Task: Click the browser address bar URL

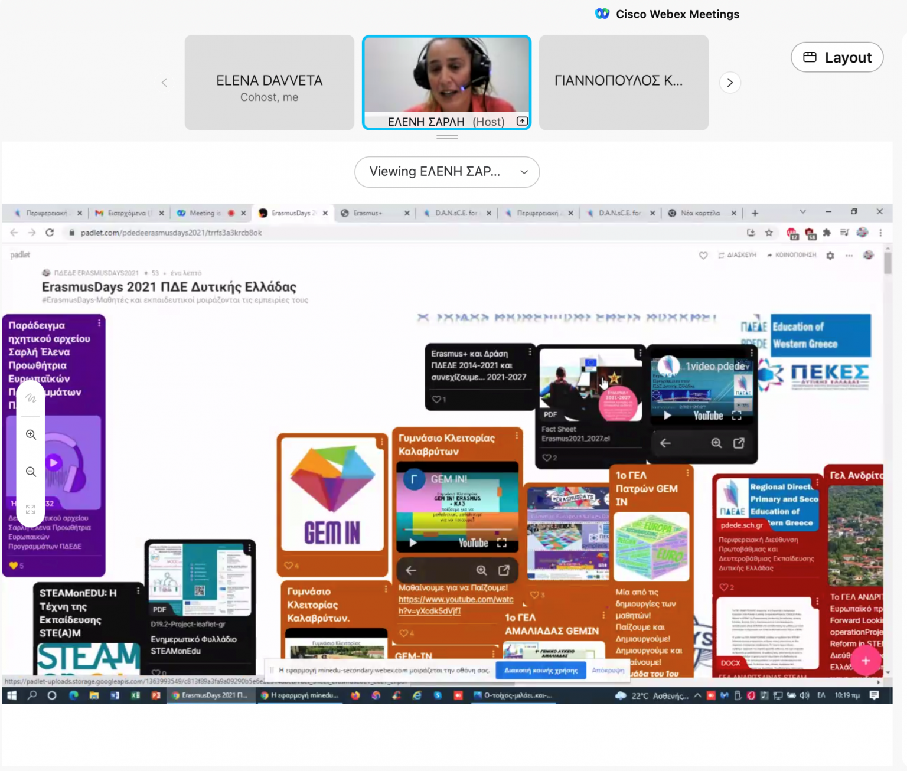Action: point(171,233)
